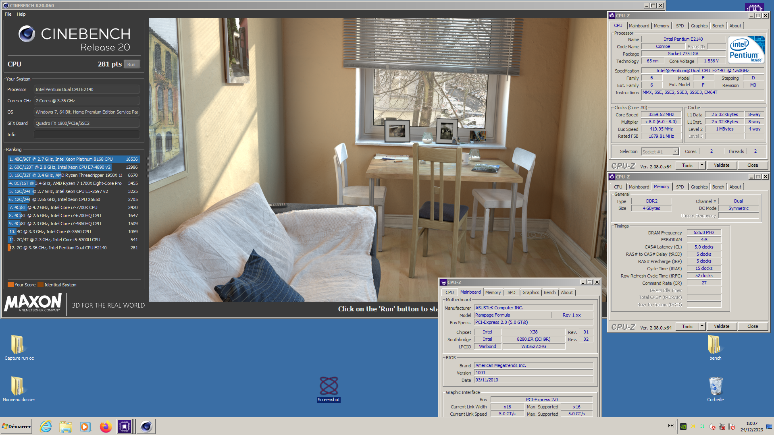This screenshot has width=774, height=435.
Task: Click the rendered room image viewport
Action: [377, 159]
